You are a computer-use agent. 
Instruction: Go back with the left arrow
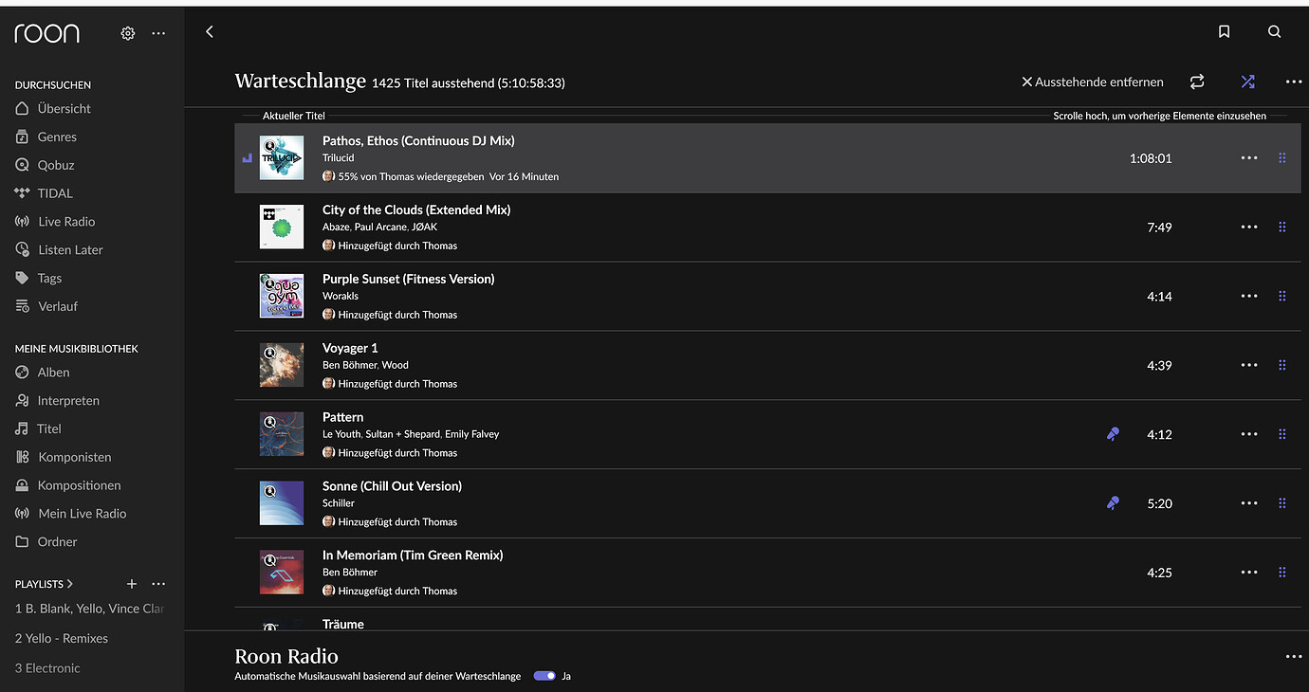210,32
